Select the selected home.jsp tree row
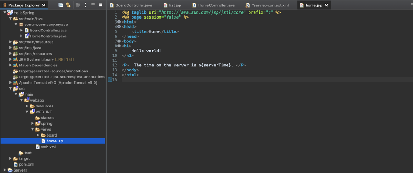The image size is (413, 173). [x=53, y=141]
